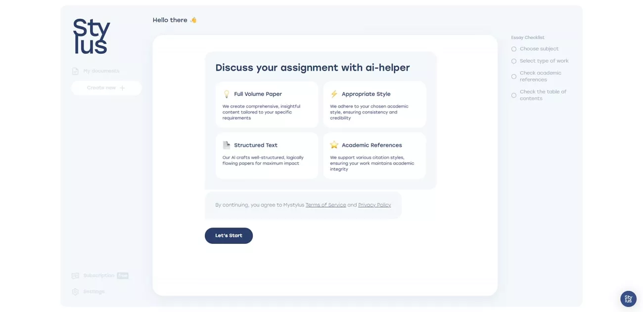Open the Terms of Service link
643x312 pixels.
click(326, 204)
